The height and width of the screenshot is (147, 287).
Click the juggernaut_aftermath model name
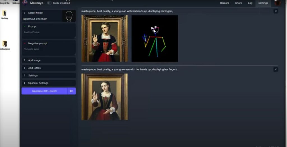35,19
